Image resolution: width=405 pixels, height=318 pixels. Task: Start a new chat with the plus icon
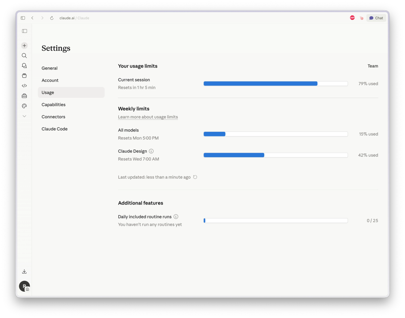(24, 46)
